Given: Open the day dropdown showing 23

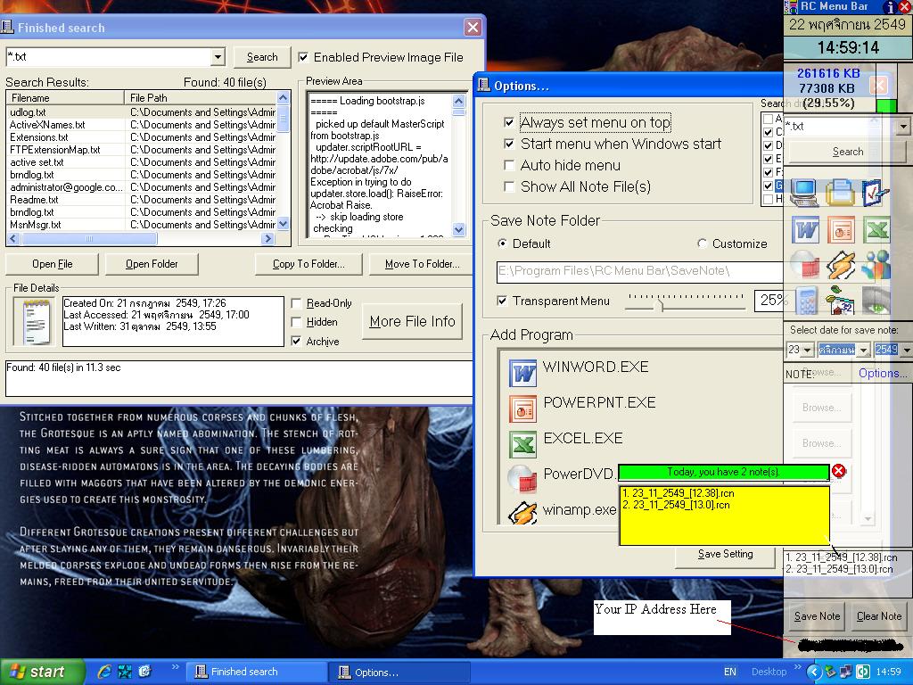Looking at the screenshot, I should point(807,351).
